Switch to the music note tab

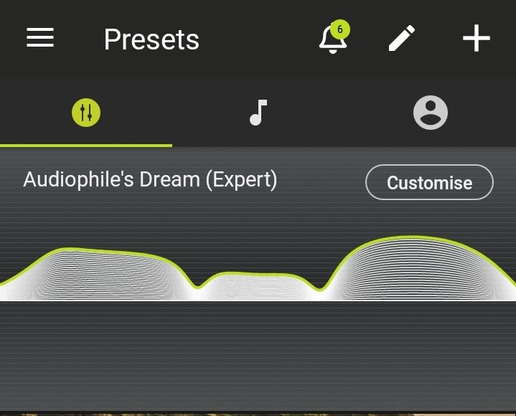coord(258,113)
